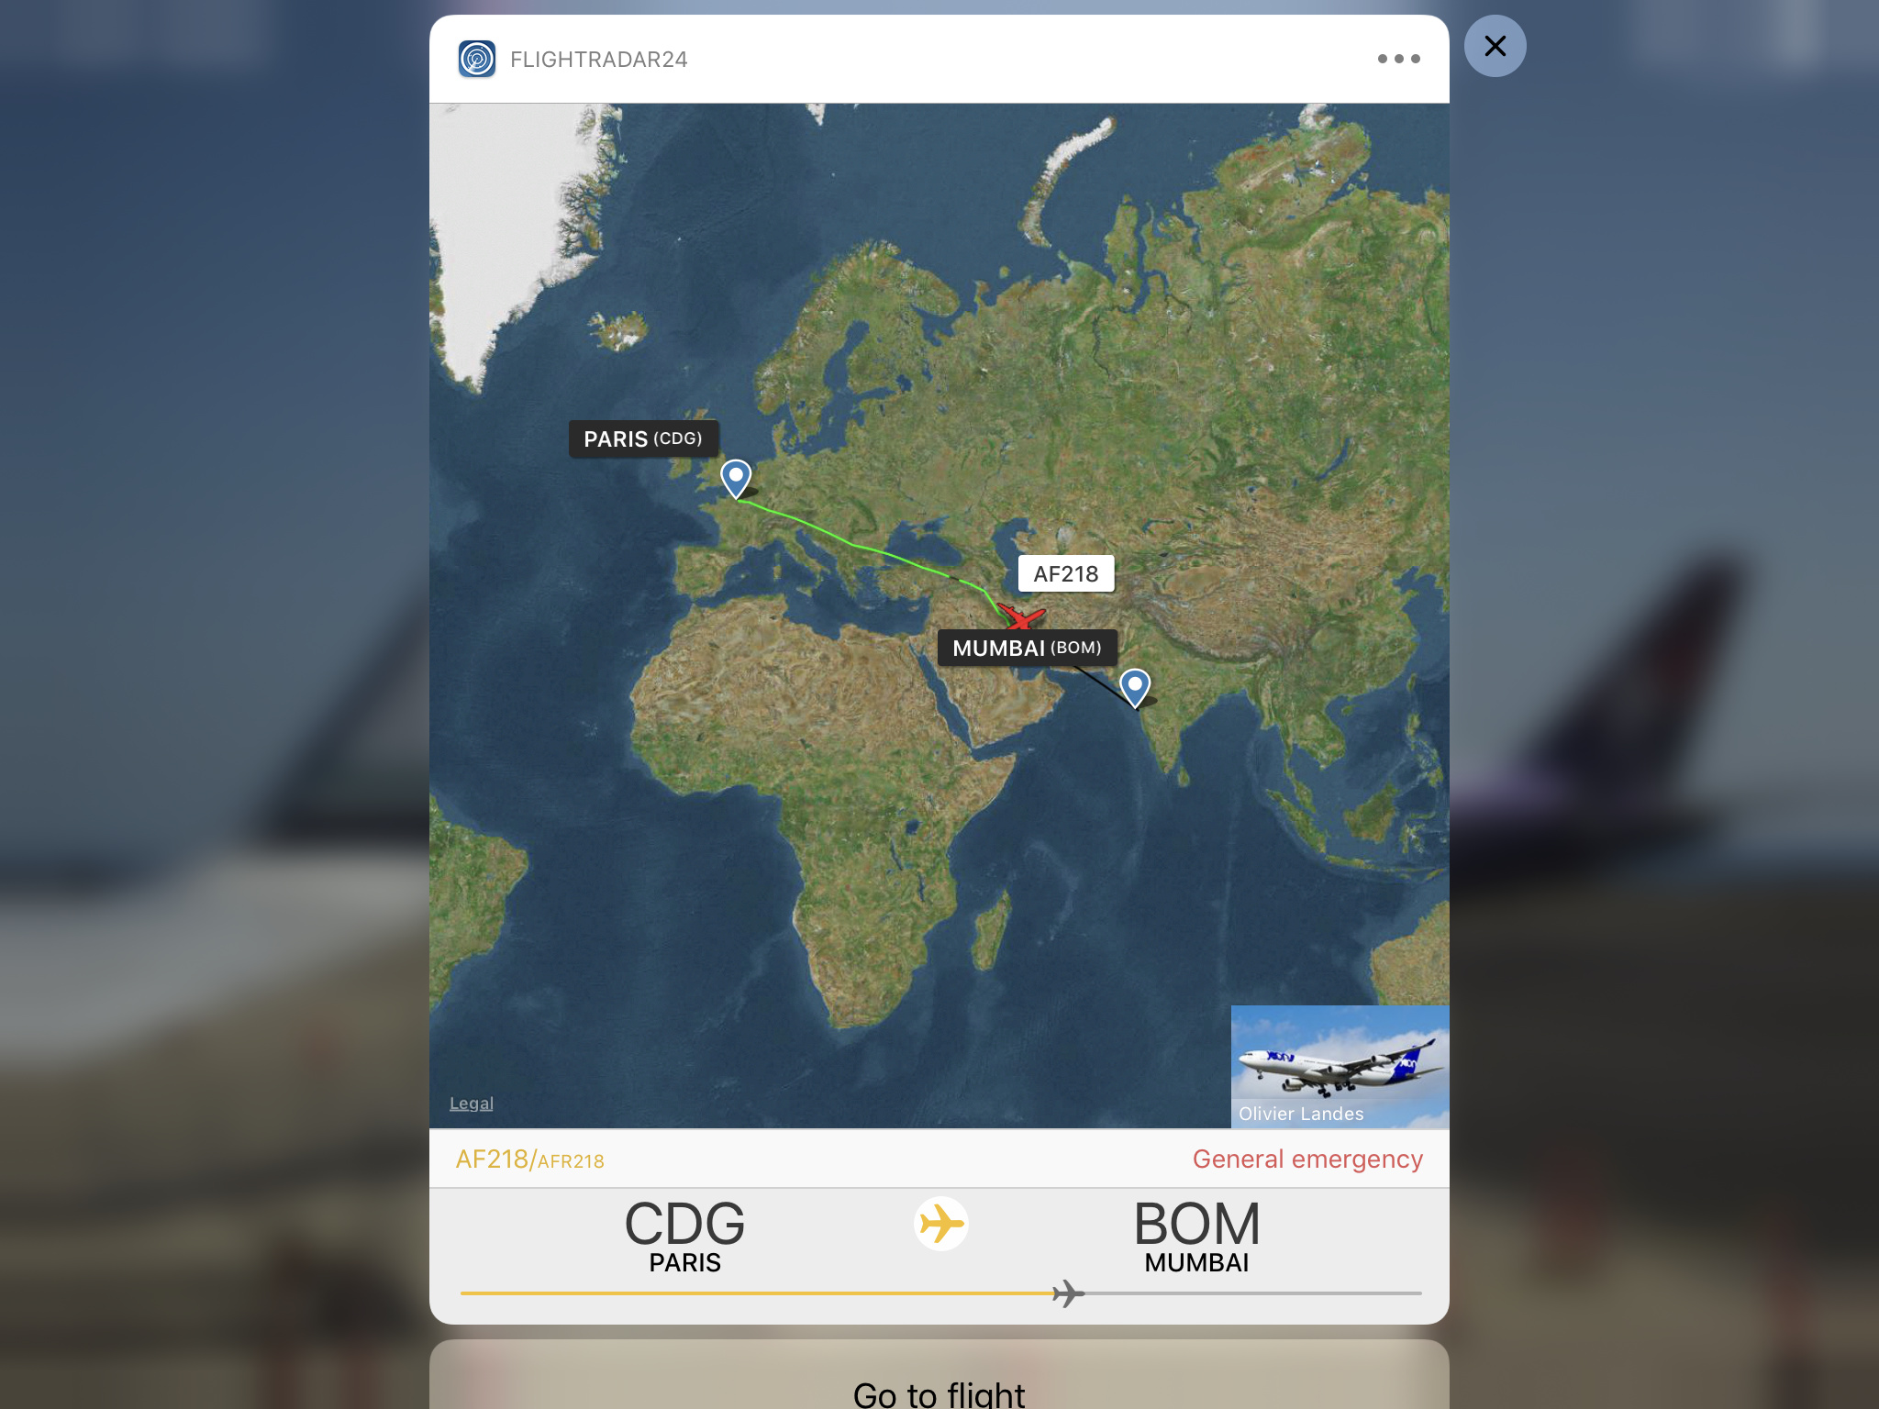Select the blue Mumbai BOM destination pin

[1135, 688]
